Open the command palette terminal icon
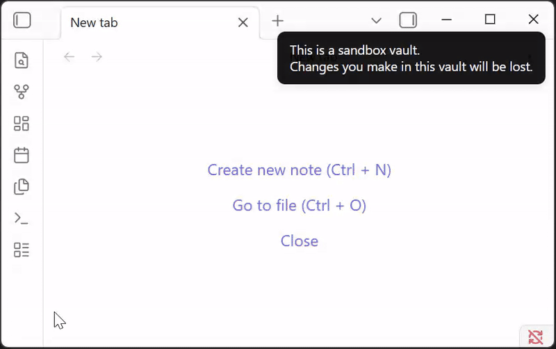 (x=22, y=218)
